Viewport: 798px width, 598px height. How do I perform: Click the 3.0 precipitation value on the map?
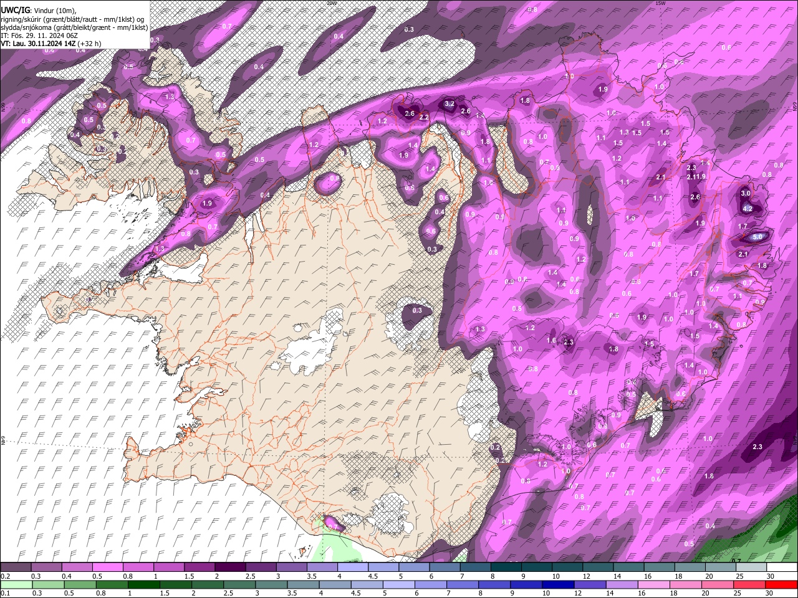tap(746, 193)
